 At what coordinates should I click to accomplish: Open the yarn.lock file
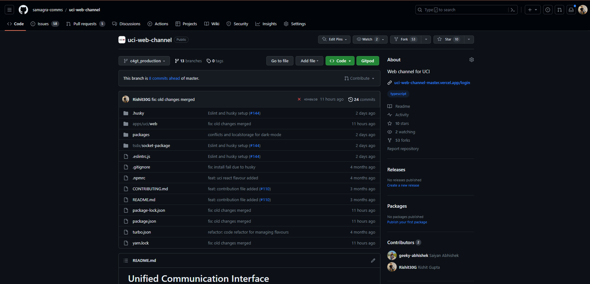[141, 243]
